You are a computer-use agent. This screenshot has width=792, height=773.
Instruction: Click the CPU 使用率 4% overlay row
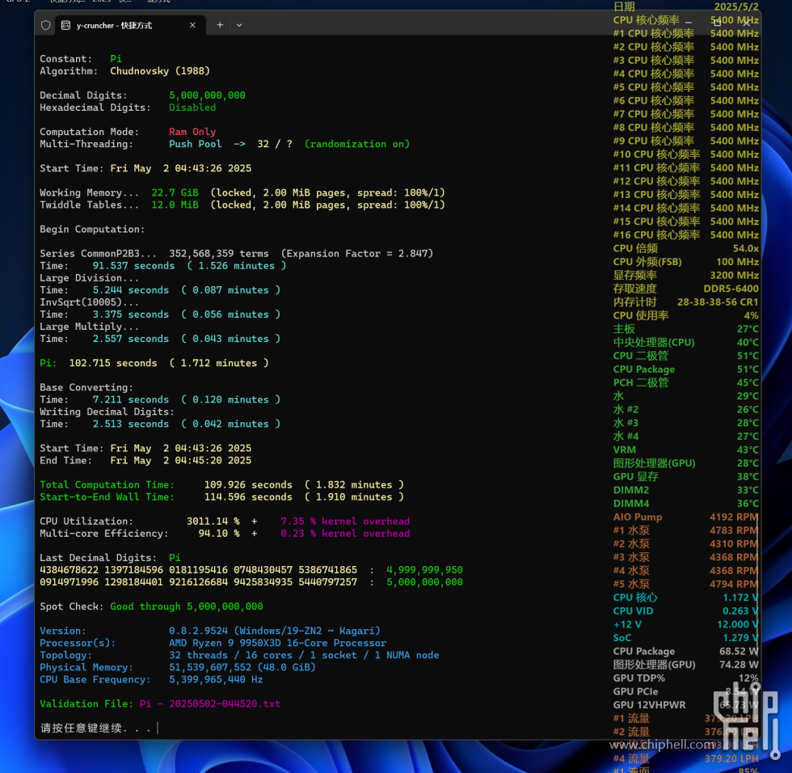pos(685,315)
